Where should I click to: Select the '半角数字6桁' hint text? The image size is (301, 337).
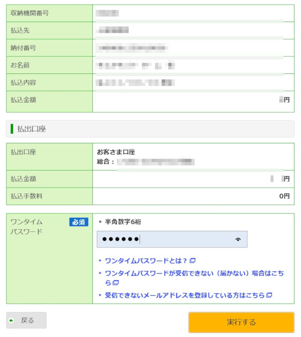[123, 222]
